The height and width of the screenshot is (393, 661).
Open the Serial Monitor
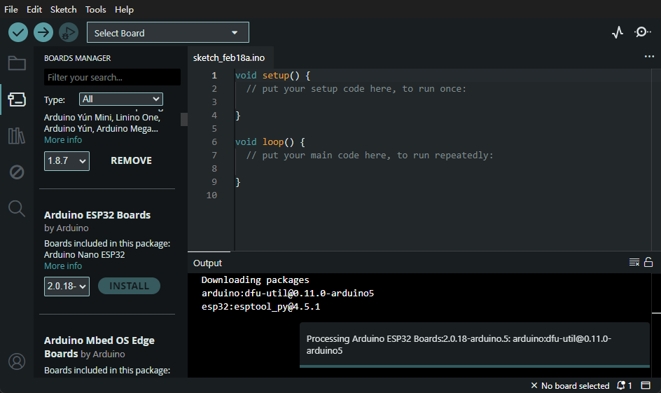tap(642, 32)
